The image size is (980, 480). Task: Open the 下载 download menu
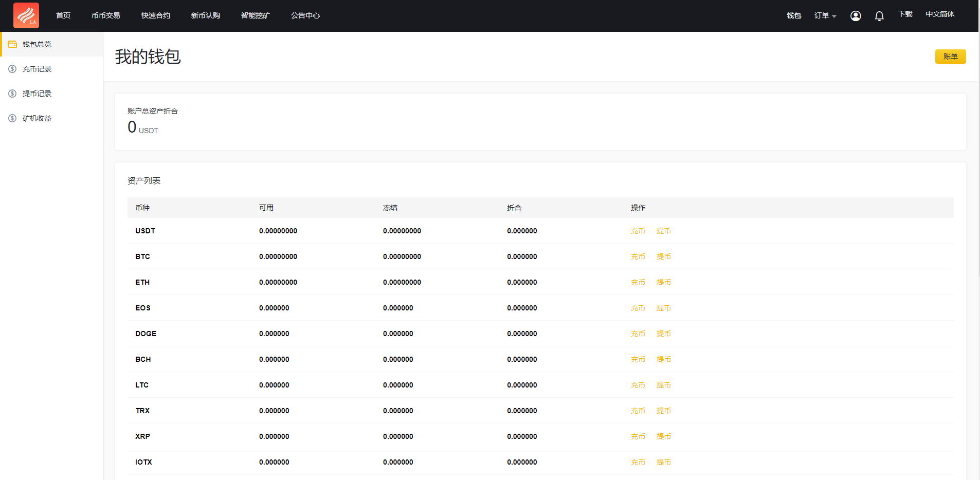905,14
